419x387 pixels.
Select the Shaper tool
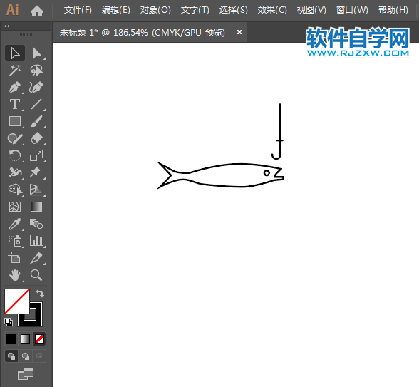[x=15, y=138]
